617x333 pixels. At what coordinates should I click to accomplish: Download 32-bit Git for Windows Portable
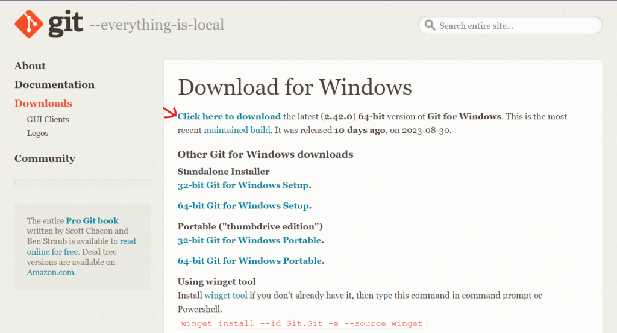(249, 240)
